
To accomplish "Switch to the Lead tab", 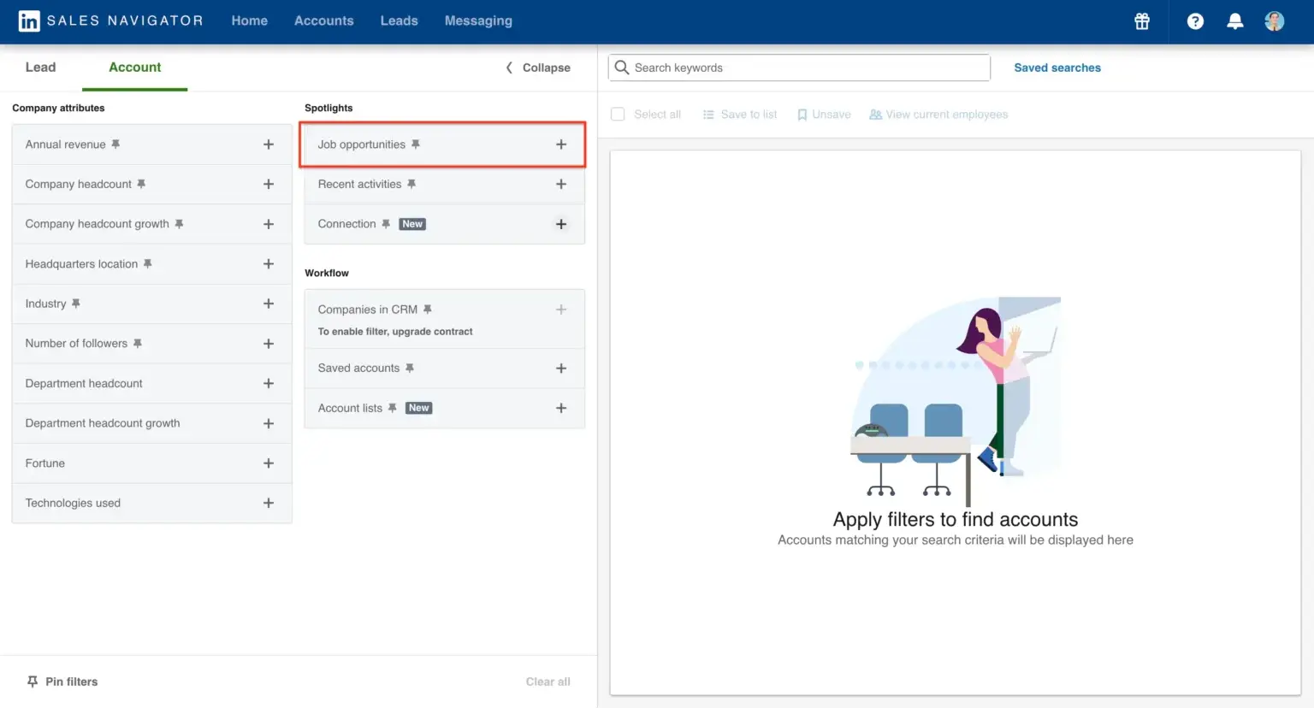I will pyautogui.click(x=40, y=67).
